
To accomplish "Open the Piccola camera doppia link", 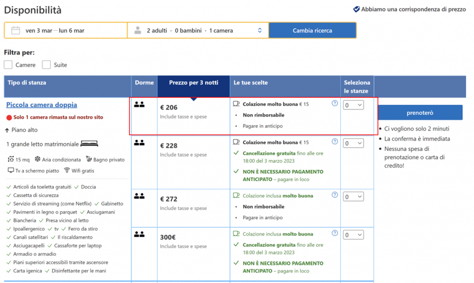I will 42,105.
